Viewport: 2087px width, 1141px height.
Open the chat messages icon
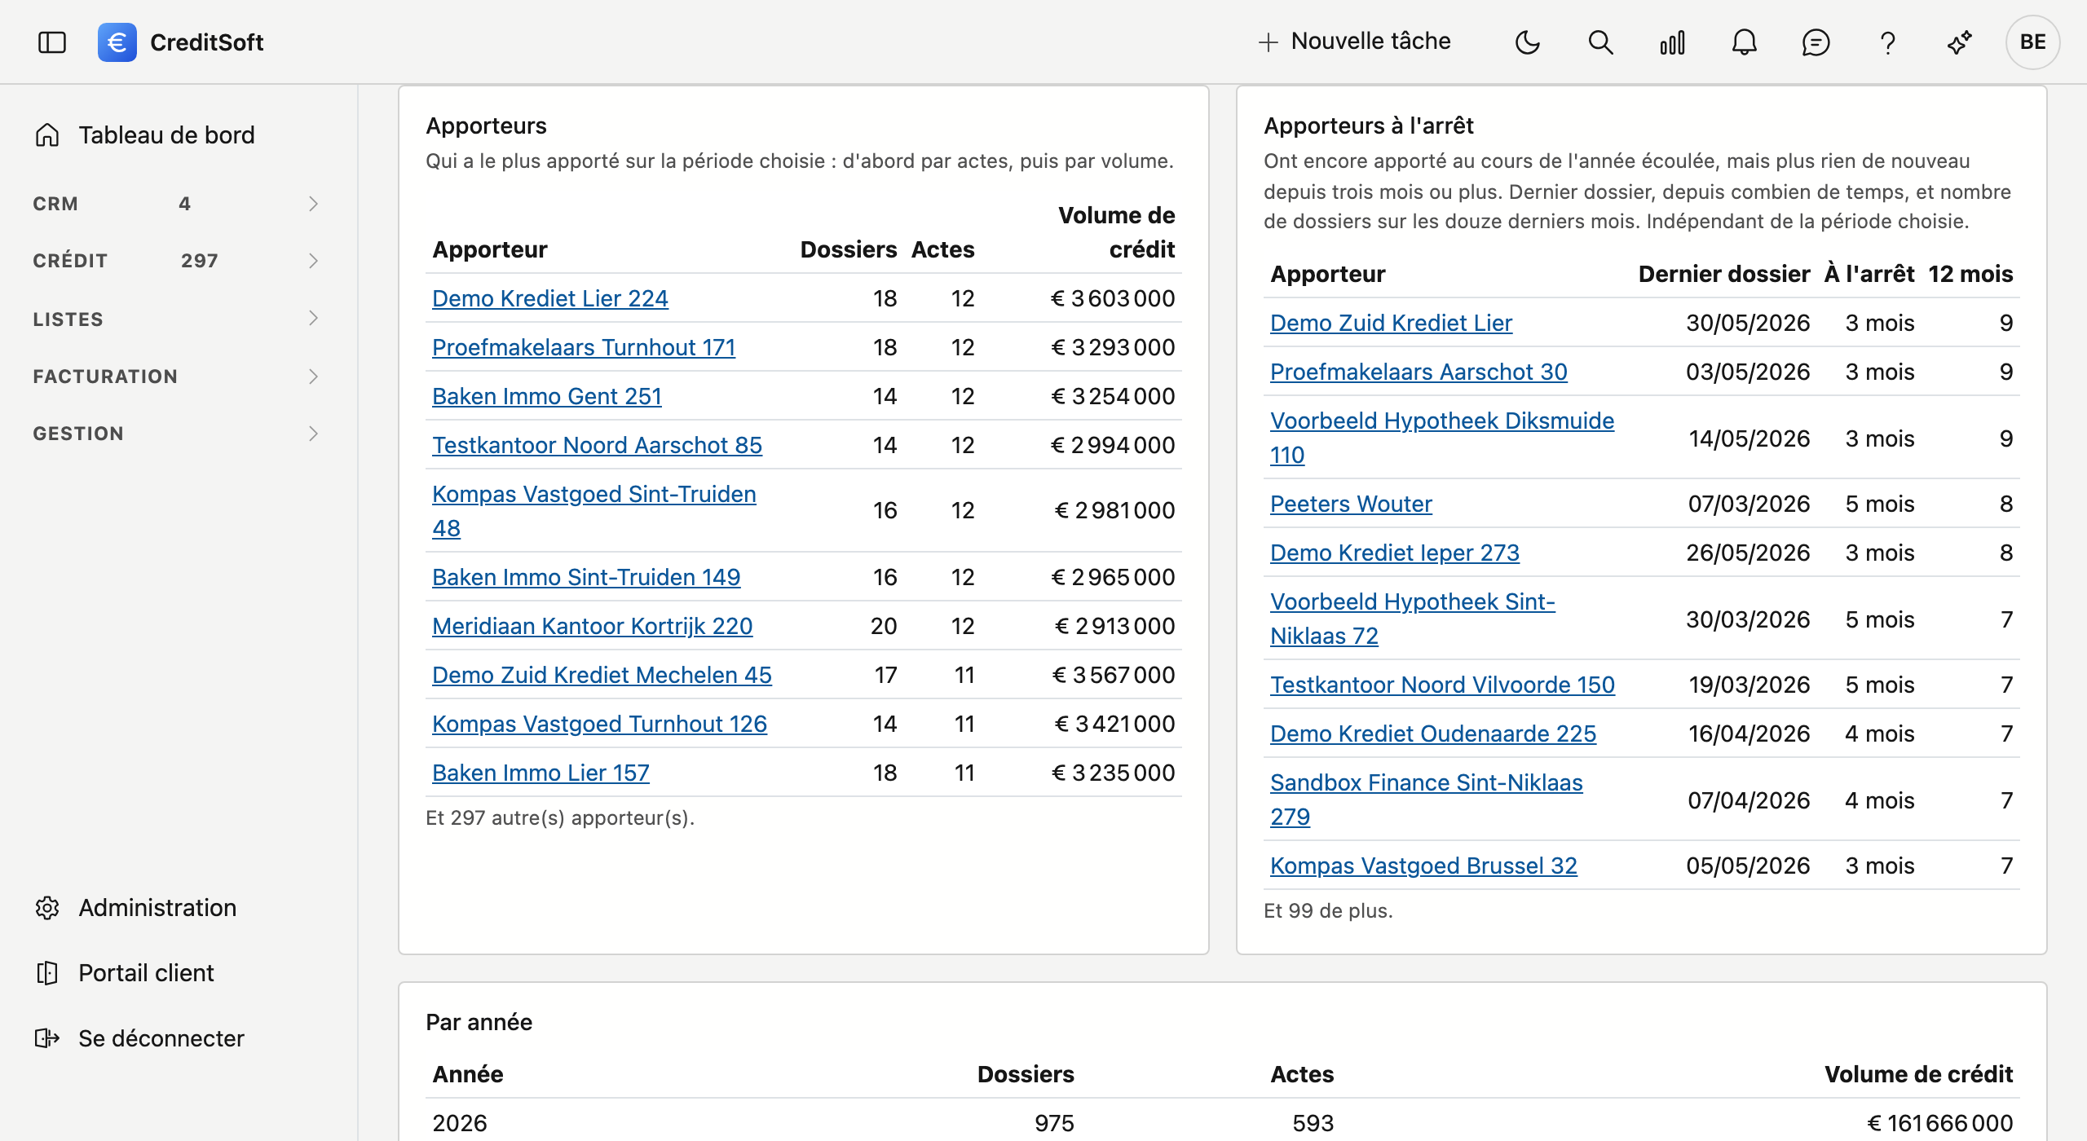(x=1816, y=42)
